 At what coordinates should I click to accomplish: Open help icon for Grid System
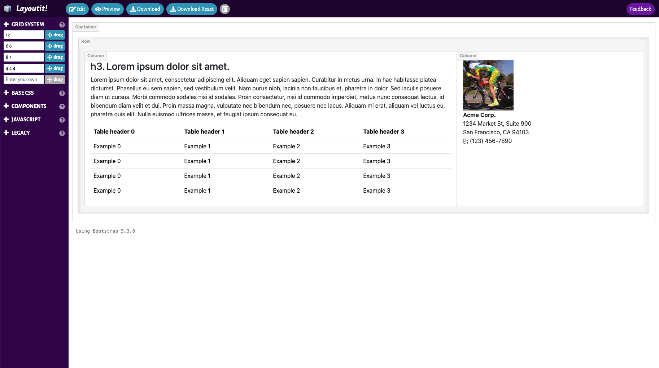pos(62,25)
